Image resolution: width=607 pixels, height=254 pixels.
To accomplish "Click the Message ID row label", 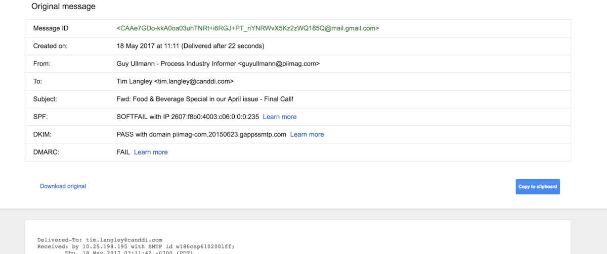I will pyautogui.click(x=51, y=28).
